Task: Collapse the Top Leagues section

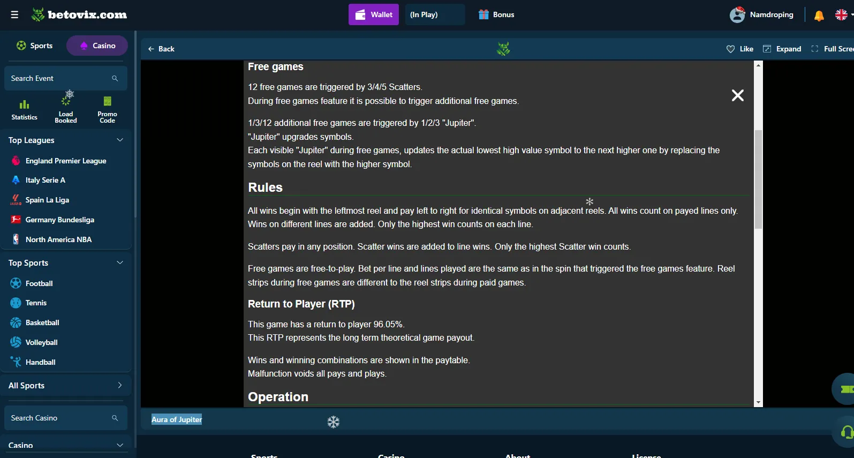Action: (120, 140)
